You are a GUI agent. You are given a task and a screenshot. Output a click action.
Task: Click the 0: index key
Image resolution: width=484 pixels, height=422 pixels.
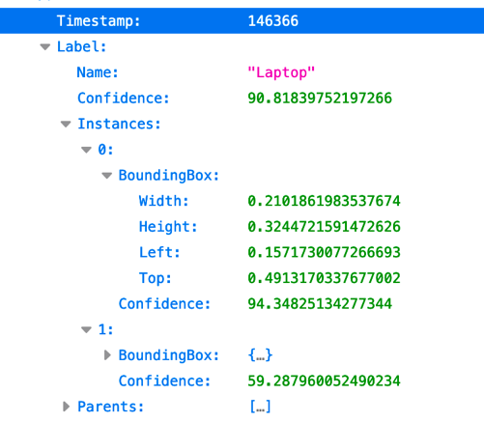[105, 150]
